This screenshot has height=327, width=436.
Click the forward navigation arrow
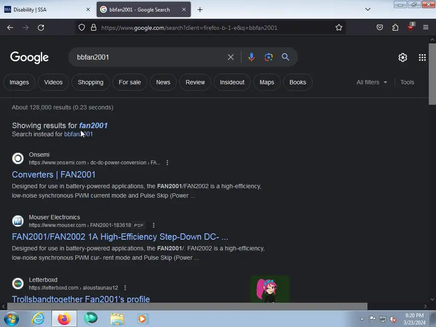click(26, 28)
